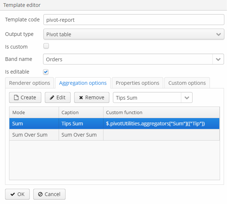Select the Tips Sum aggregation row
Screen dimensions: 228x204
point(114,124)
